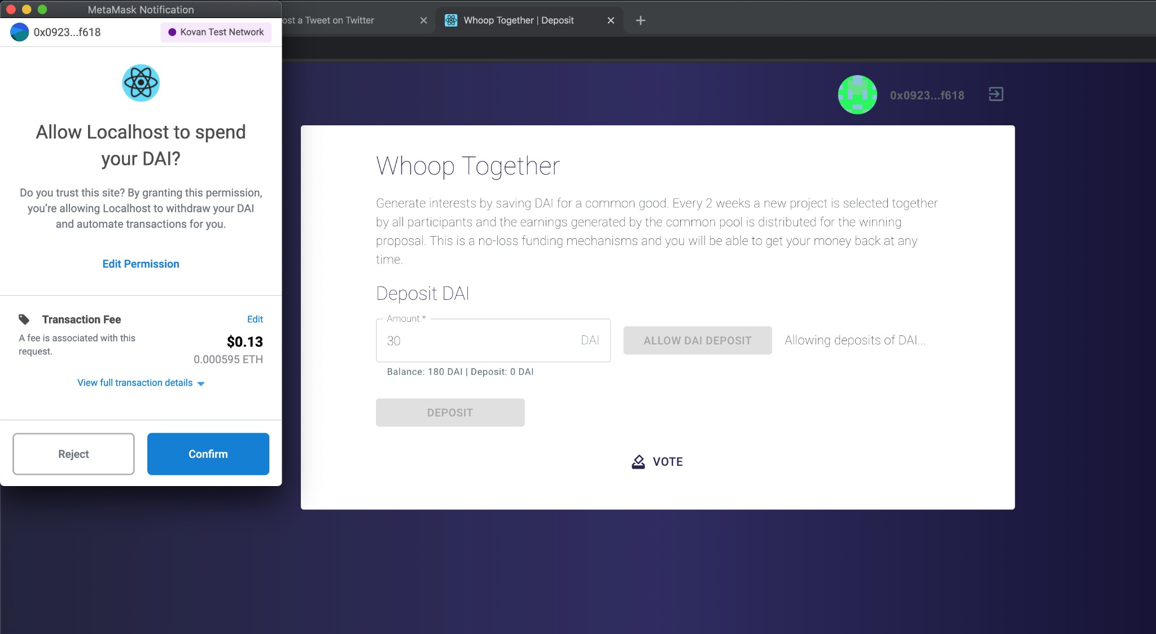Select the Whoop Together Deposit tab
Image resolution: width=1156 pixels, height=634 pixels.
point(518,20)
